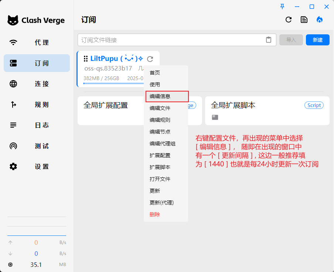Pin the window using the pin icon
This screenshot has height=272, width=334.
[x=282, y=6]
